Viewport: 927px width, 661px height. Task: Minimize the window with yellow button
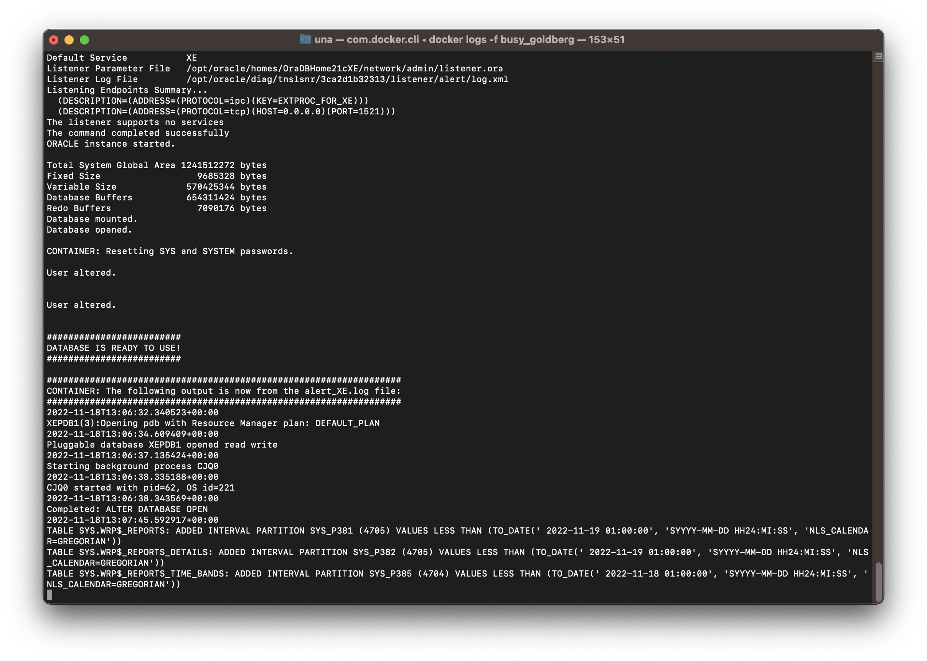point(69,40)
